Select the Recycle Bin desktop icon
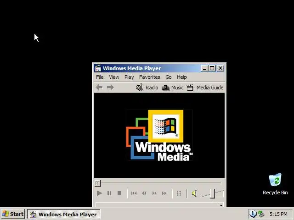 coord(275,184)
